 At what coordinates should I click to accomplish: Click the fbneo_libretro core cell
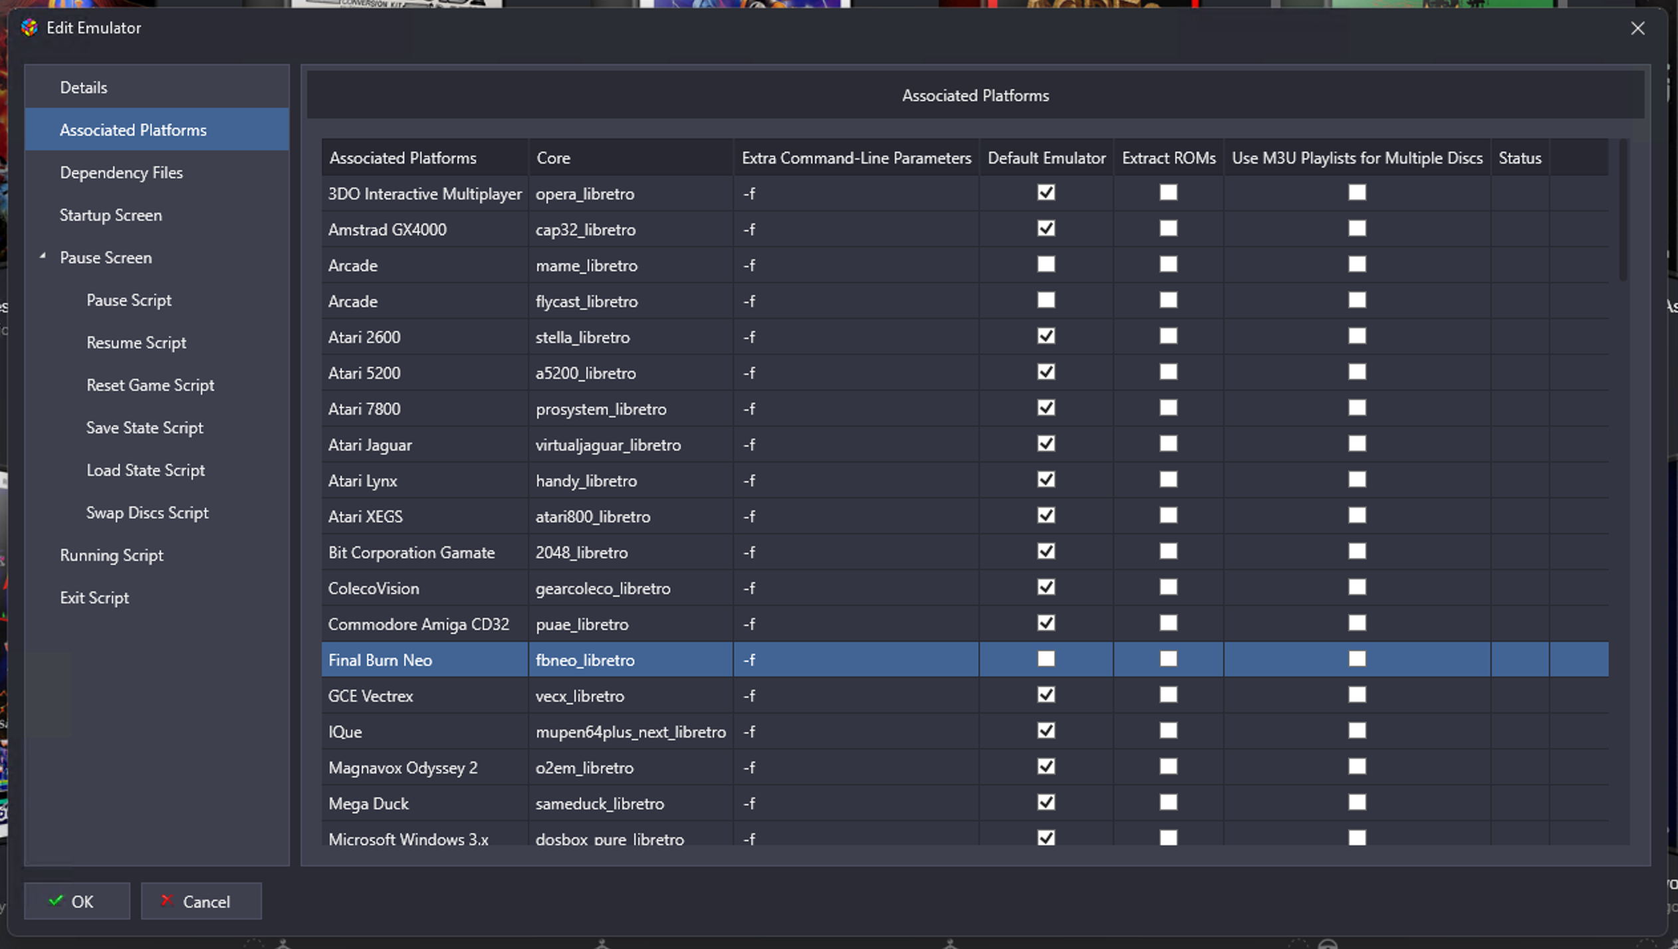[631, 660]
